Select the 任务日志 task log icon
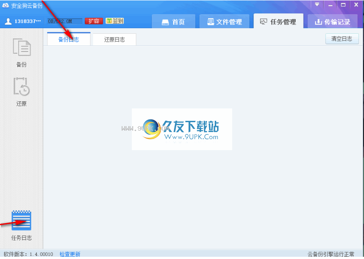The image size is (364, 259). (21, 220)
